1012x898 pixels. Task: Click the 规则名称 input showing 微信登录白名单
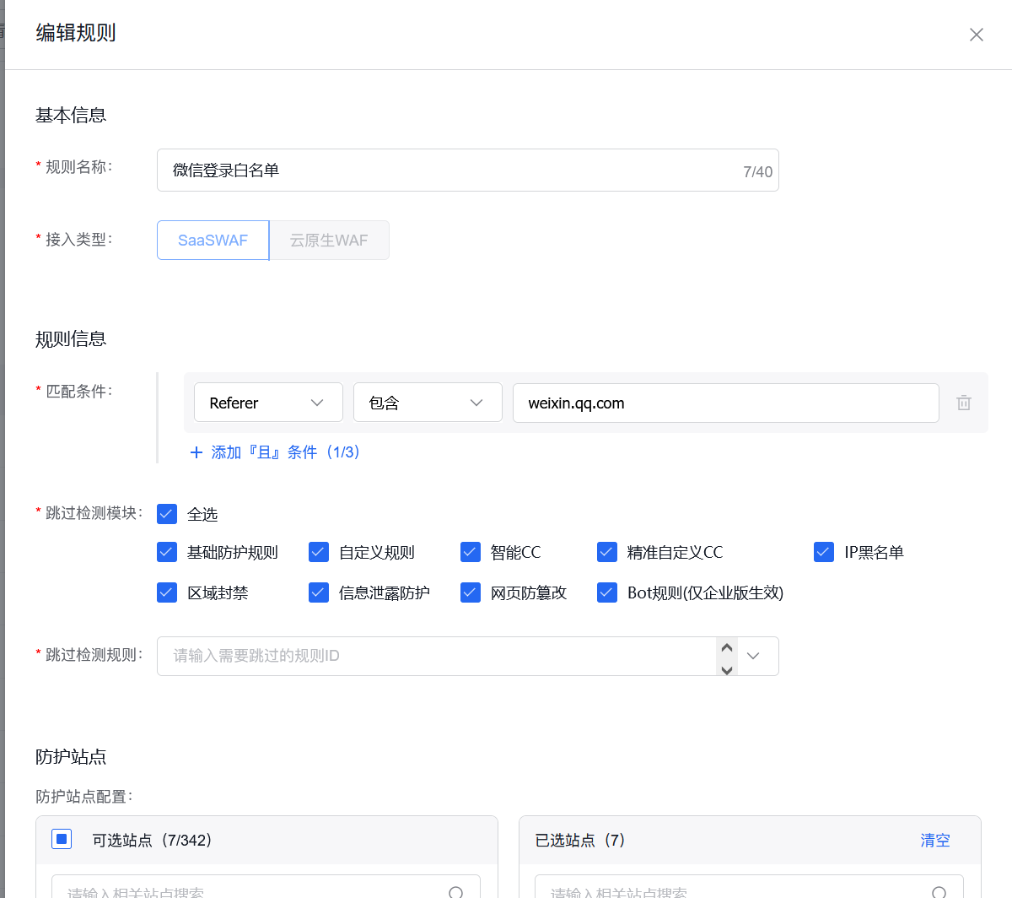422,170
